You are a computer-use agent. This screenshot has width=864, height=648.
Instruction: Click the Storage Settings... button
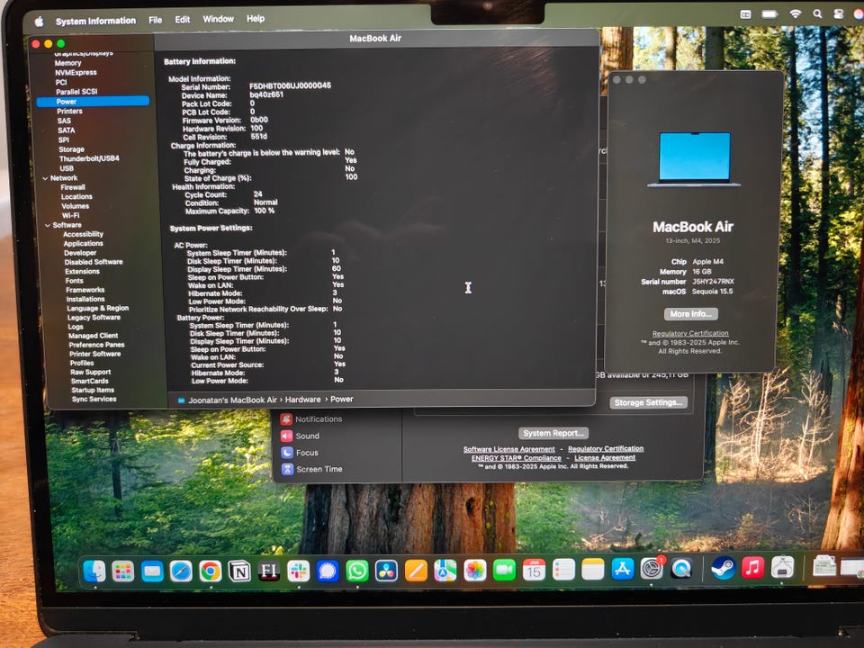pos(649,402)
